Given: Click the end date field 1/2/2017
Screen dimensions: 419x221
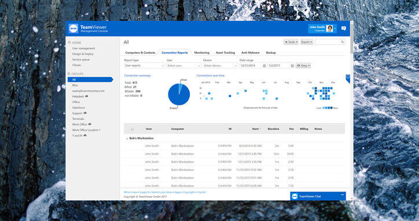Looking at the screenshot, I should [278, 65].
